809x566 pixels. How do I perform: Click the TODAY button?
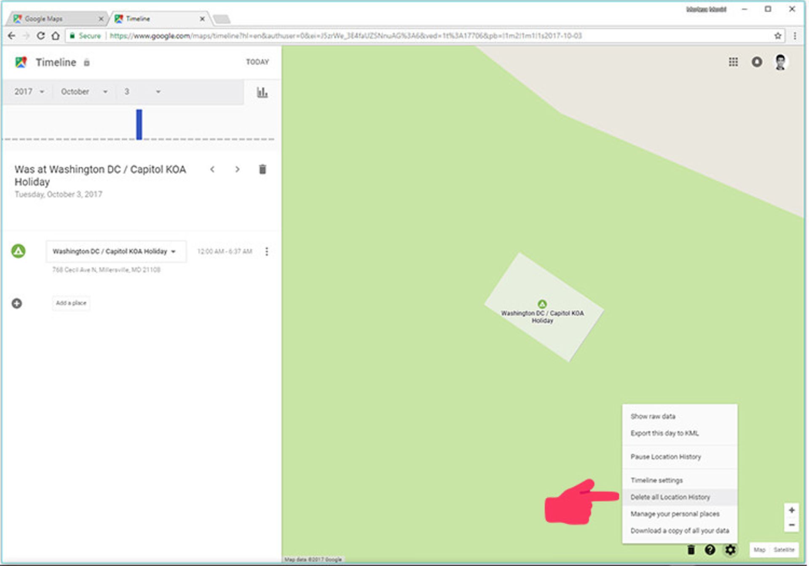pyautogui.click(x=257, y=62)
